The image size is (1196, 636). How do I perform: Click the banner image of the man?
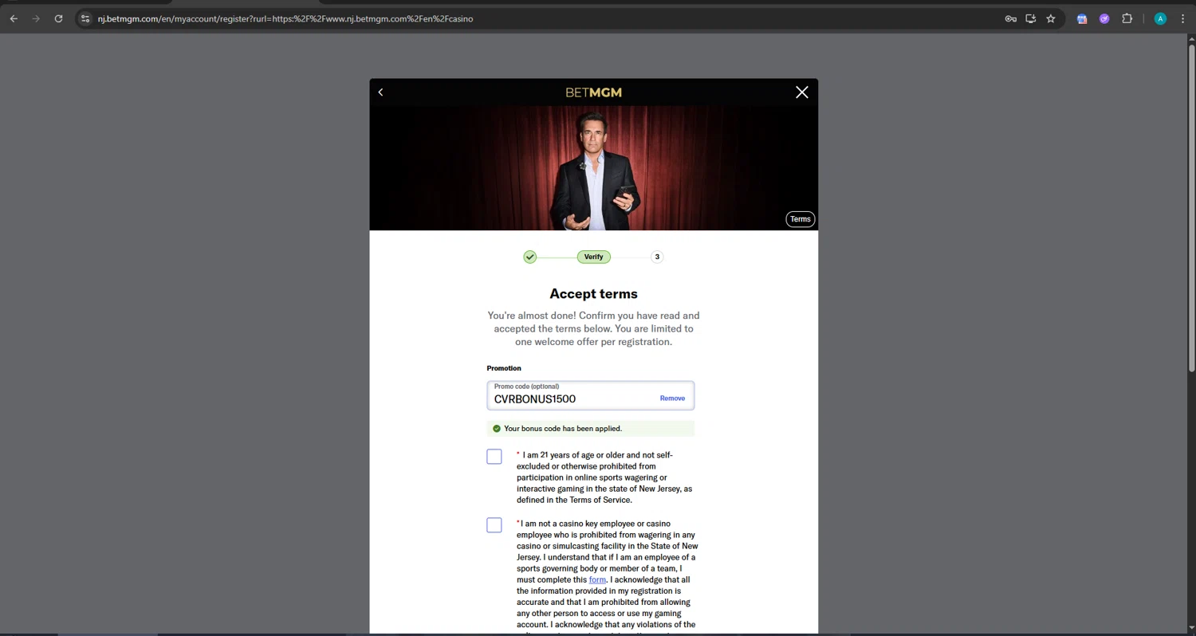(594, 169)
